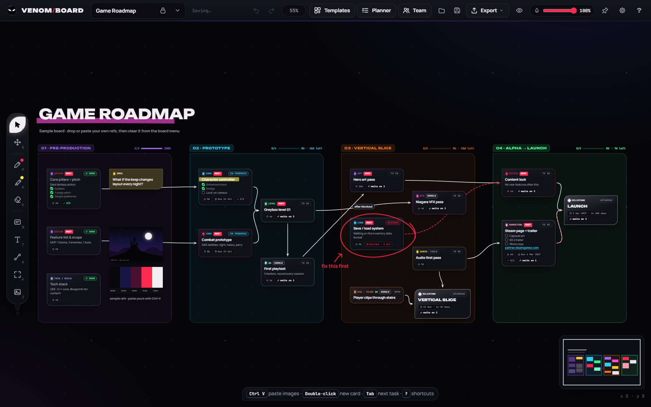Check the Lock-on camera checkbox
The width and height of the screenshot is (651, 407).
[203, 193]
